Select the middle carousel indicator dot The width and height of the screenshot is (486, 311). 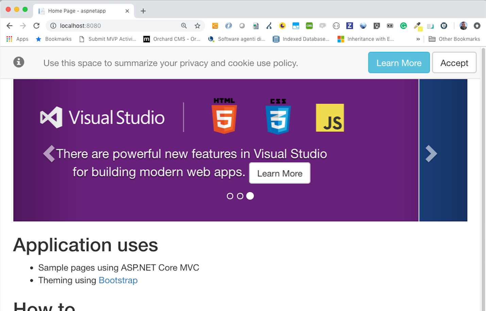240,196
